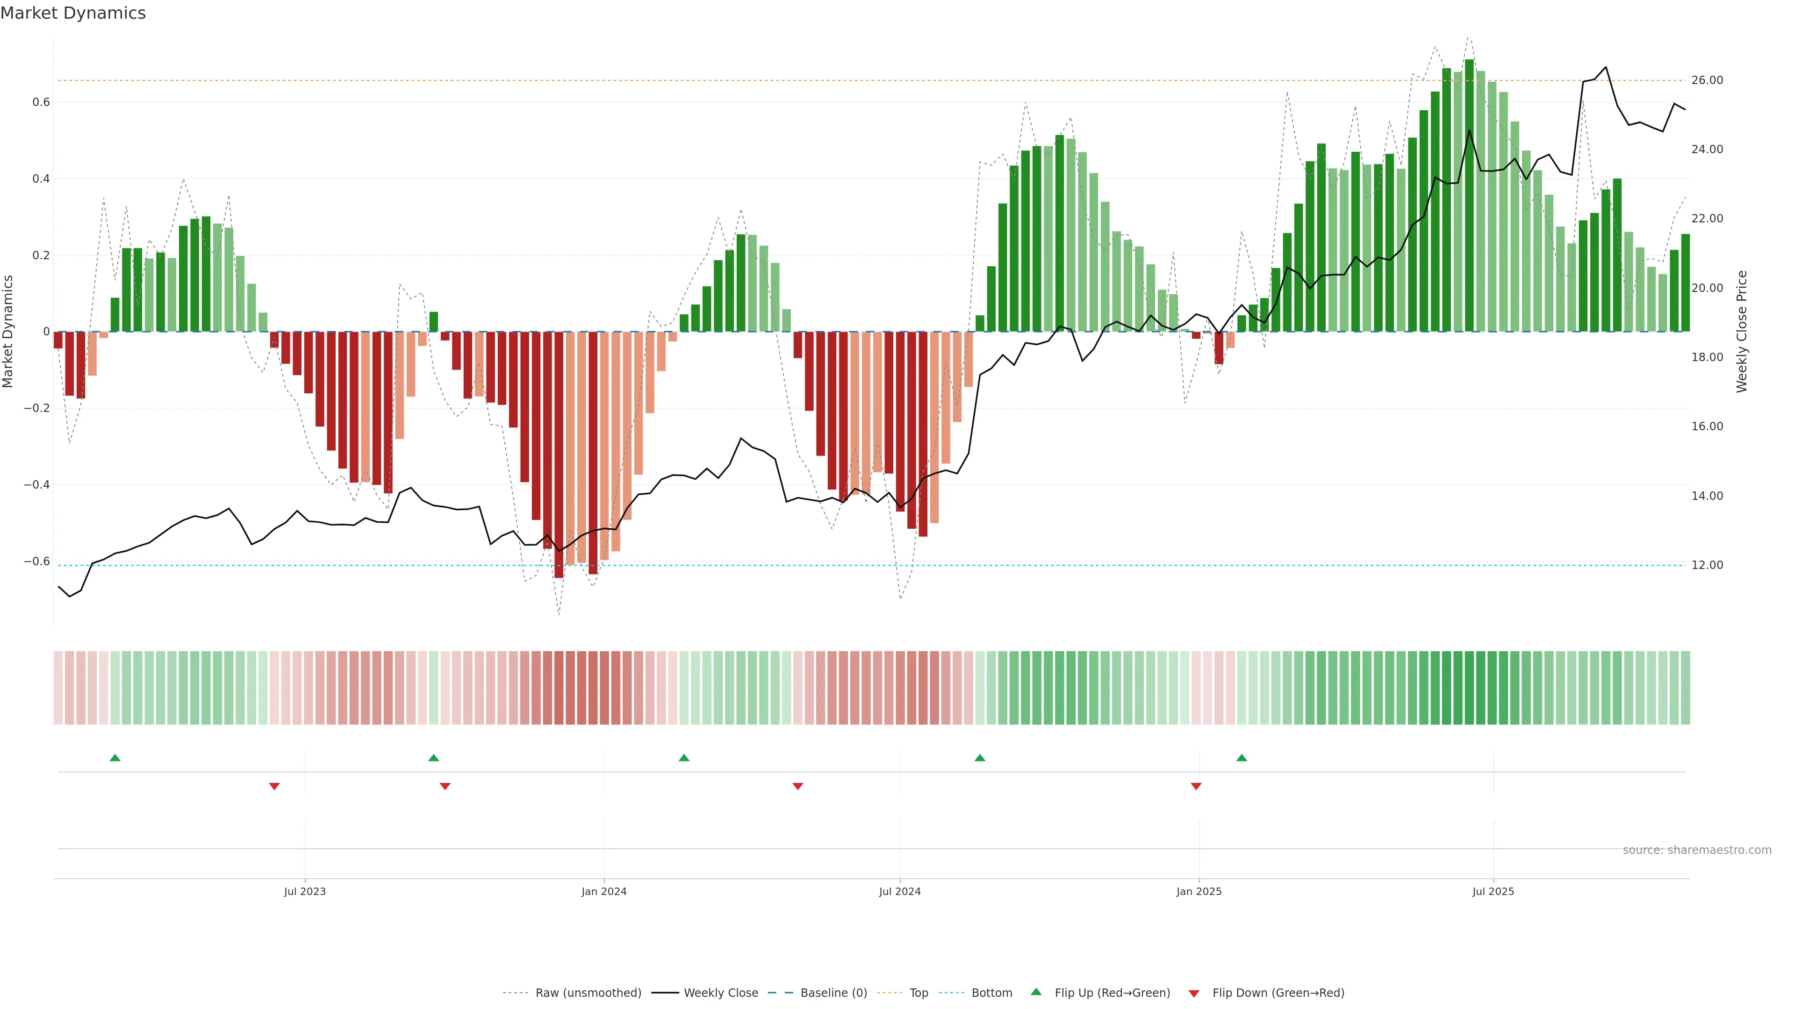This screenshot has width=1795, height=1009.
Task: Toggle the Weekly Close legend entry
Action: [720, 993]
